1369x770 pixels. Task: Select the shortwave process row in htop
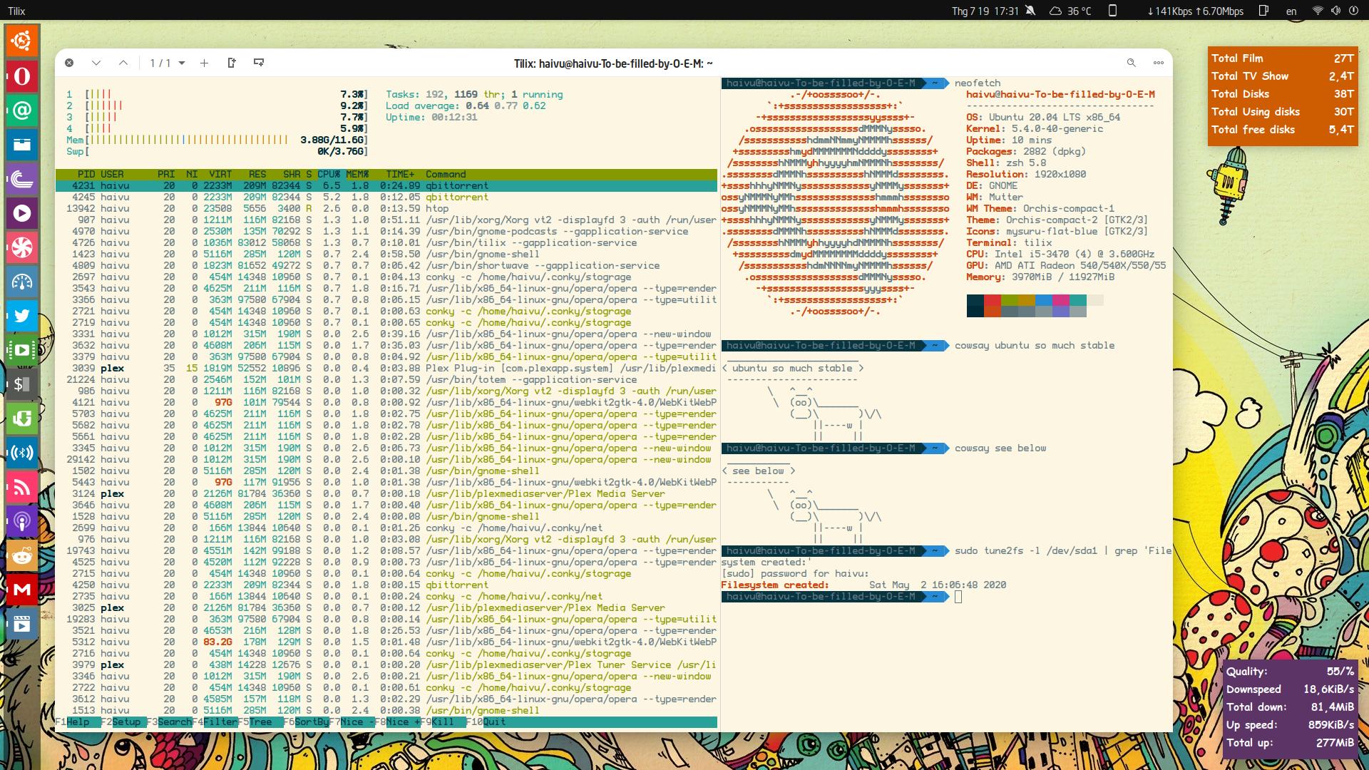pyautogui.click(x=386, y=265)
